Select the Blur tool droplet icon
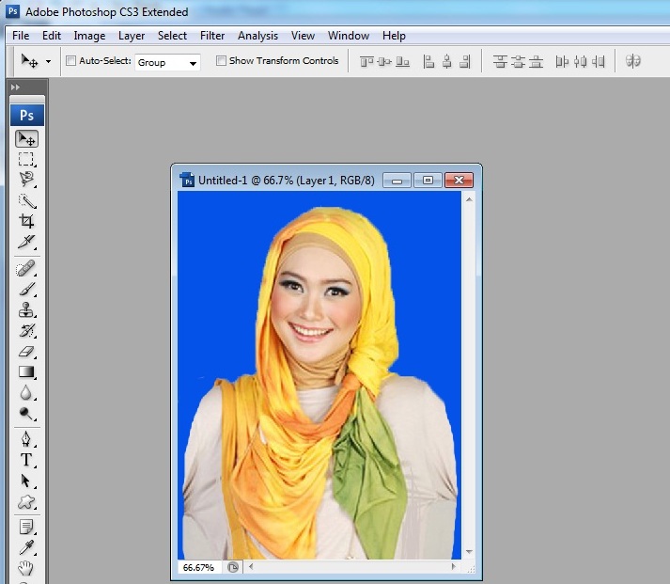The image size is (670, 584). (25, 392)
